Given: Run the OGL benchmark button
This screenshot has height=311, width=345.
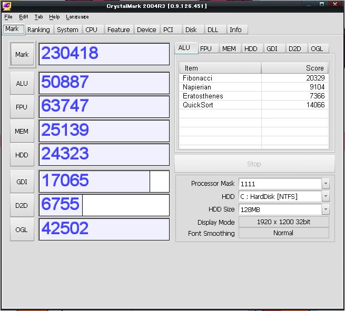Looking at the screenshot, I should click(x=22, y=229).
